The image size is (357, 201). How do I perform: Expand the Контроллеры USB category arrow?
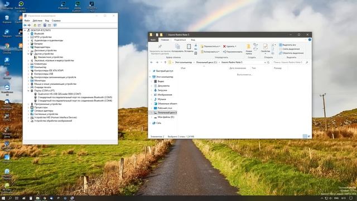point(28,74)
